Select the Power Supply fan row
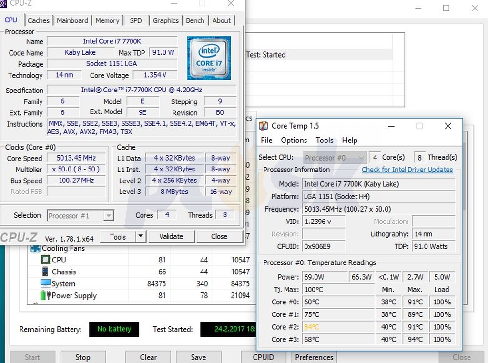The height and width of the screenshot is (363, 488). 142,295
